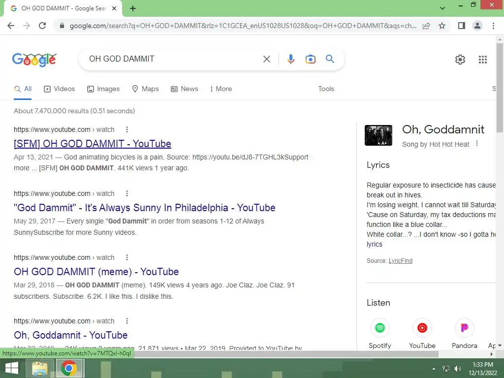504x378 pixels.
Task: Expand the More search categories menu
Action: pos(221,89)
